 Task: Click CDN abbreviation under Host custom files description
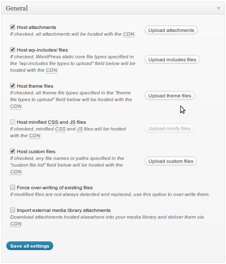pos(16,172)
